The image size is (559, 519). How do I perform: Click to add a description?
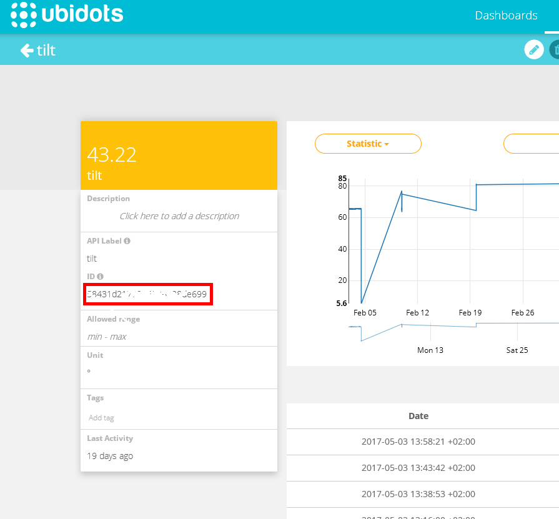(x=179, y=216)
